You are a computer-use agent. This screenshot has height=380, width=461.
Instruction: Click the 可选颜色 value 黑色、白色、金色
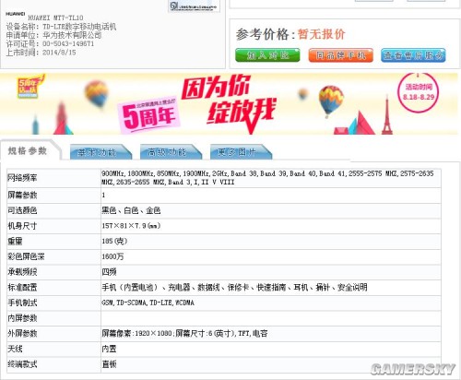[131, 210]
